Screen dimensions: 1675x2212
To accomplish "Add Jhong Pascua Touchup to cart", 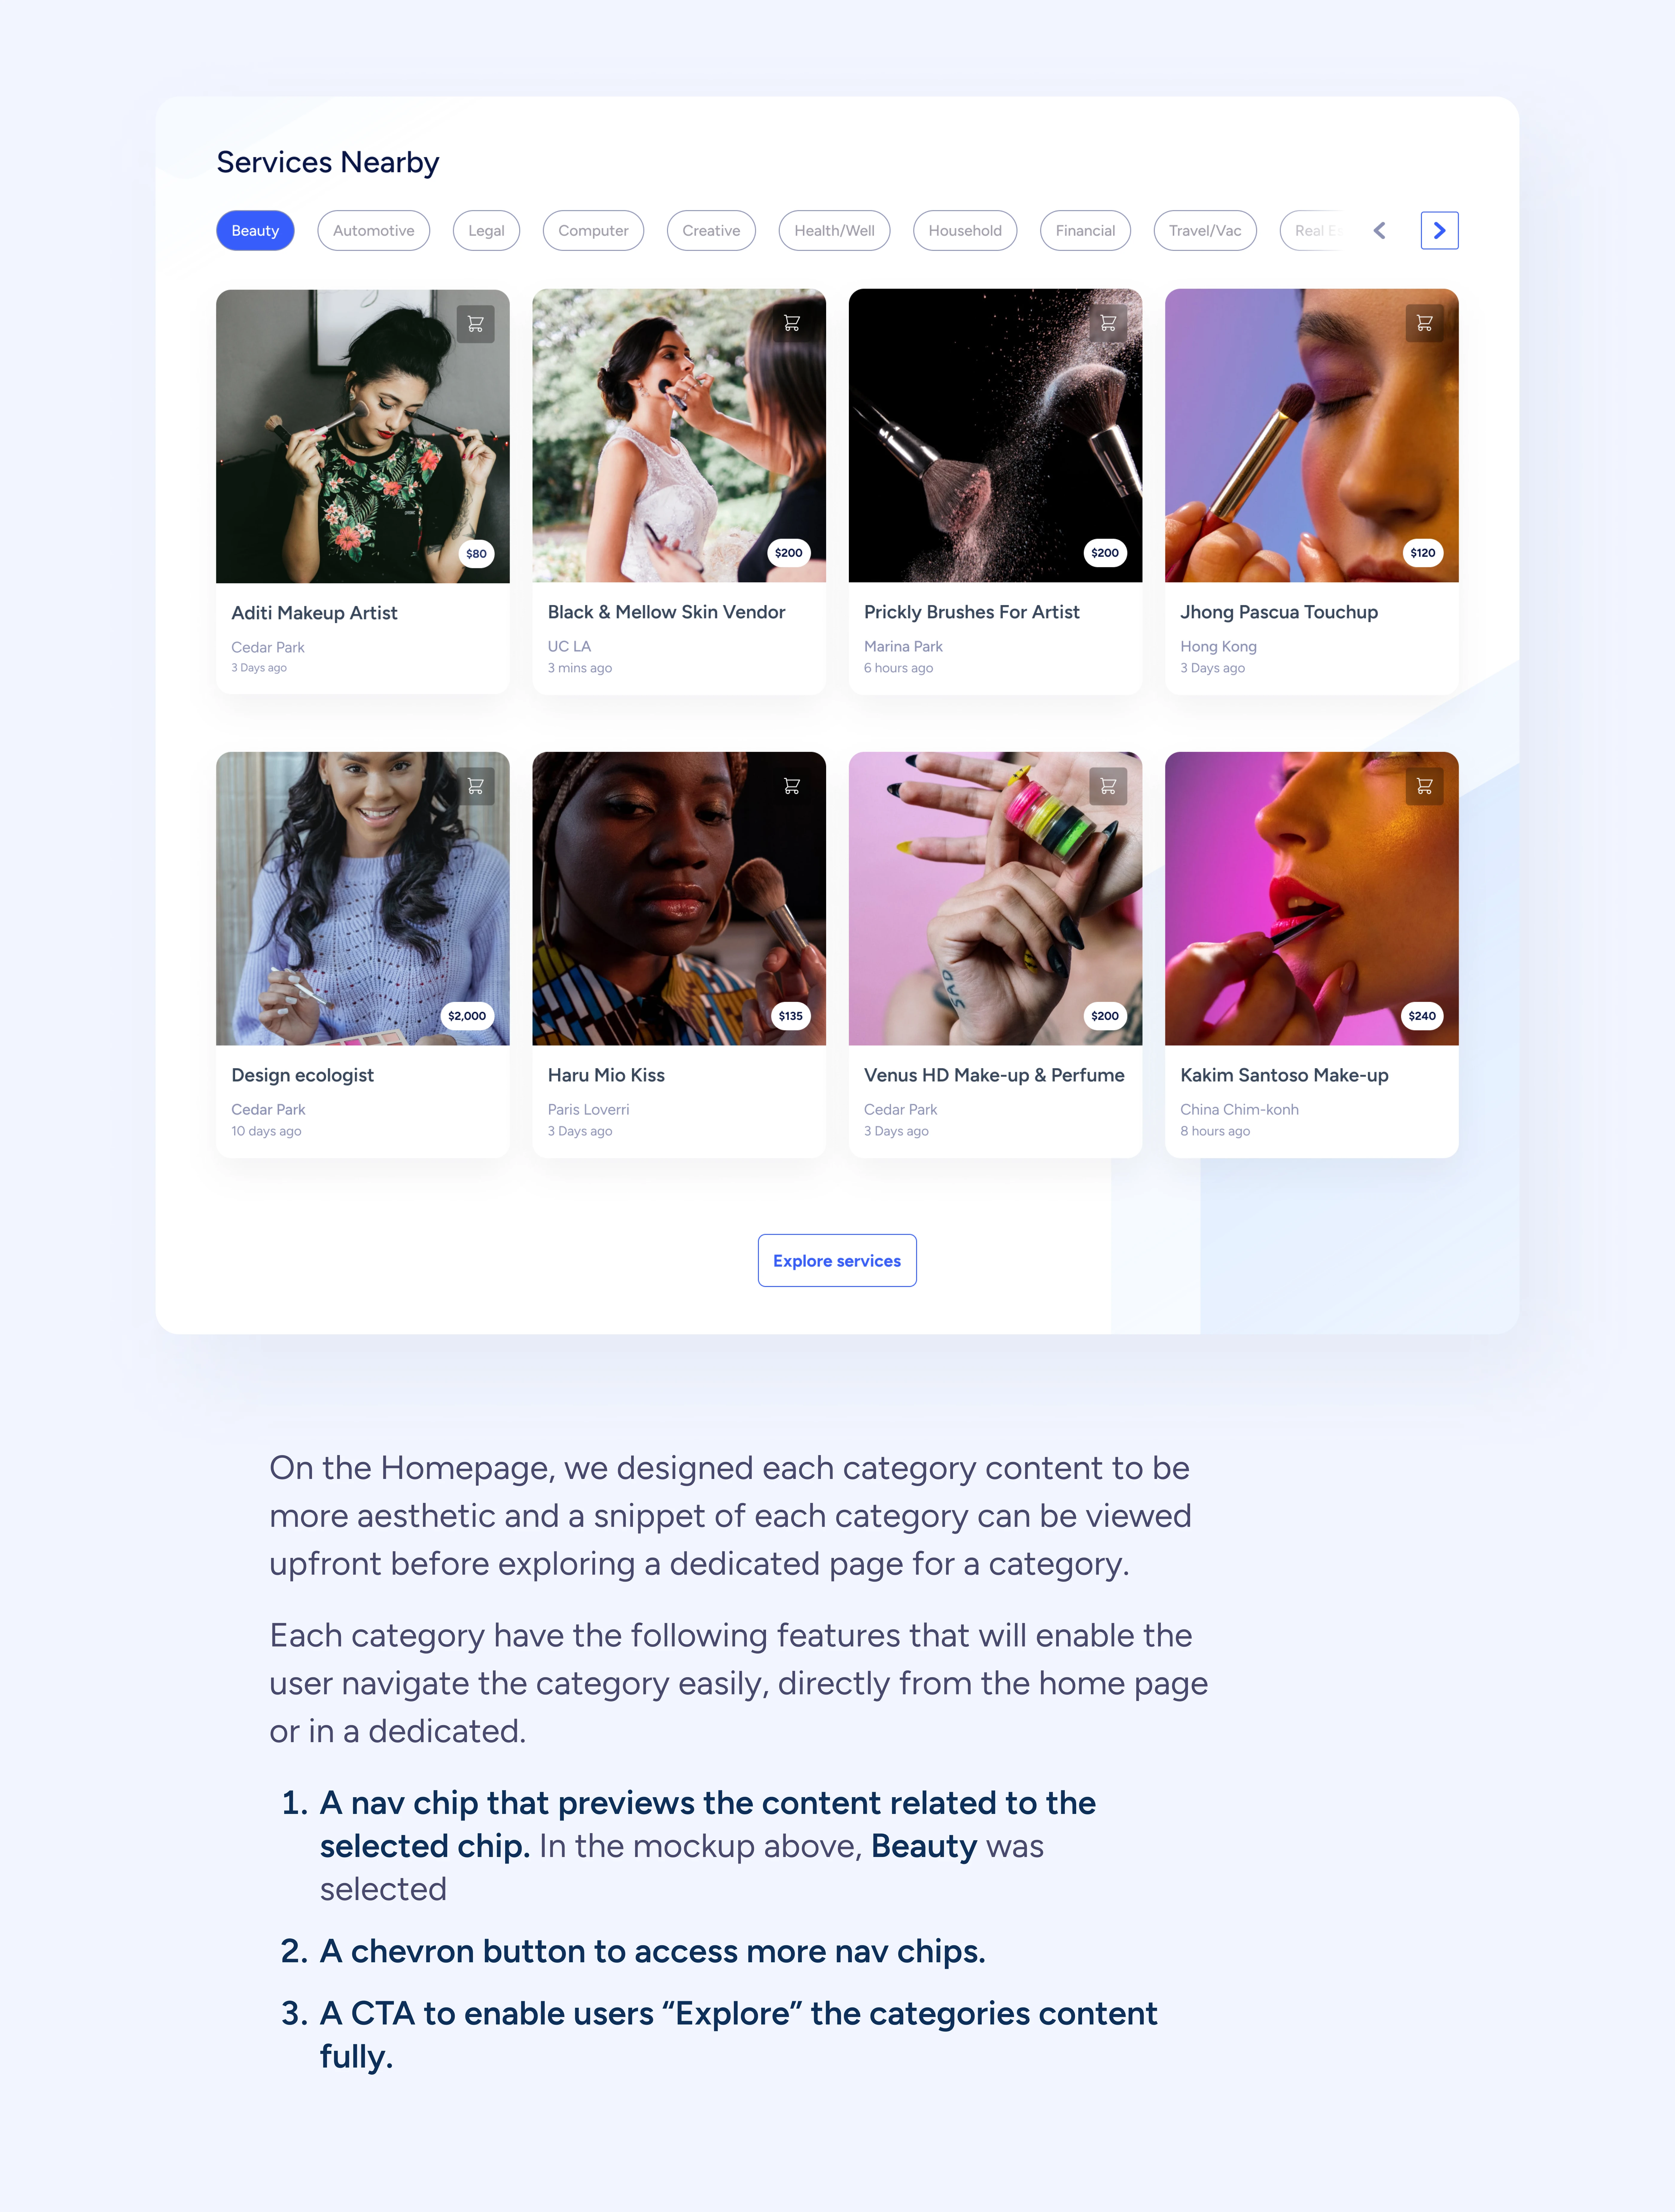I will 1424,323.
